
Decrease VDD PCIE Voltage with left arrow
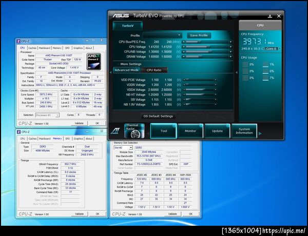click(x=184, y=80)
